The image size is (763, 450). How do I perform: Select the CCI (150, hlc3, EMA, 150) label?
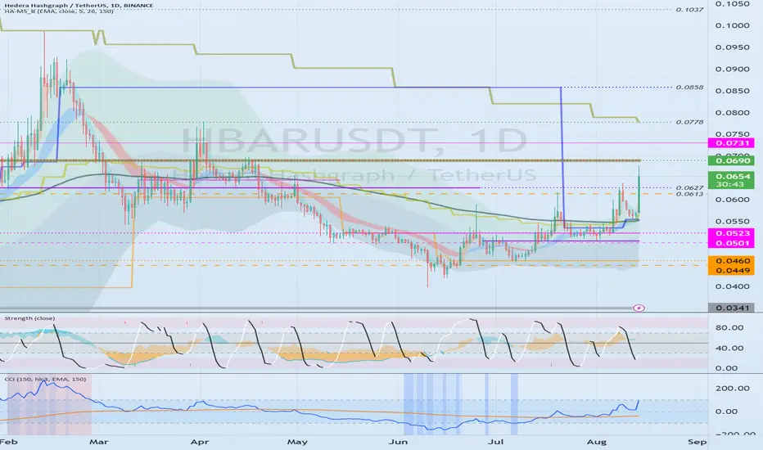point(45,379)
